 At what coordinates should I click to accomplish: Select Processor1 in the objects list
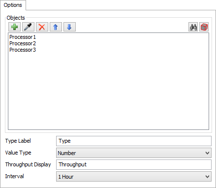[x=23, y=37]
